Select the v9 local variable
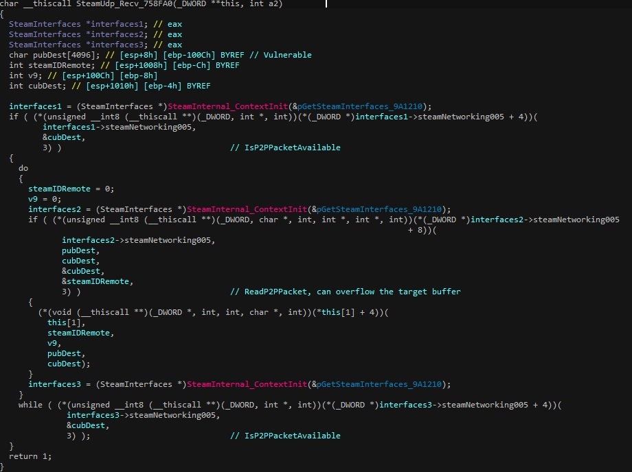Screen dimensions: 632x472 [27, 75]
